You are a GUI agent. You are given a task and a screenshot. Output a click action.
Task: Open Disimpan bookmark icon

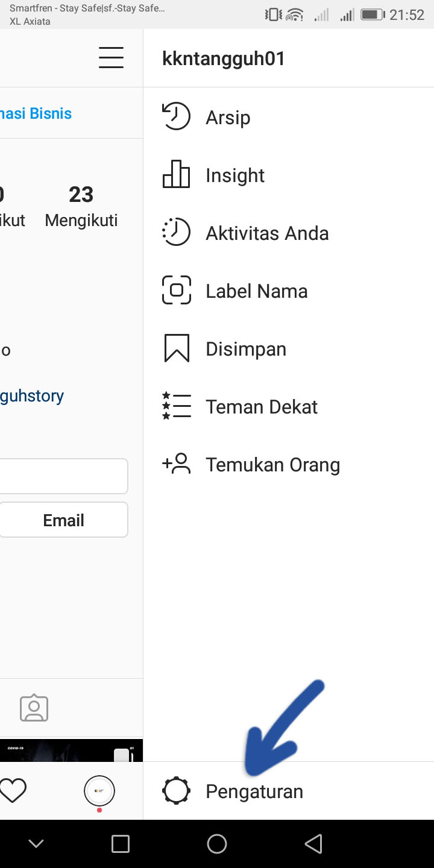coord(175,348)
